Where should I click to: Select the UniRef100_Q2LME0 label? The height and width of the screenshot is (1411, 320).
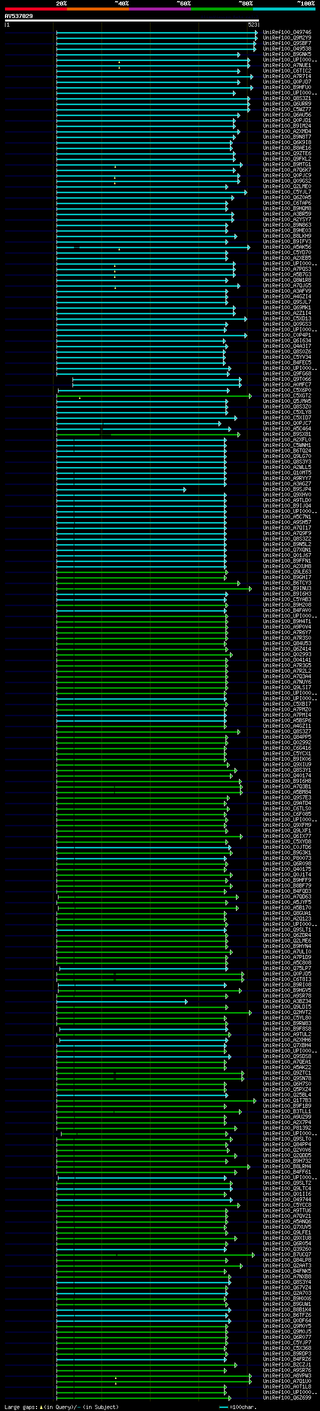(x=287, y=186)
